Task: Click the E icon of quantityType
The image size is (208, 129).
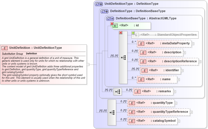Action: tap(132, 103)
